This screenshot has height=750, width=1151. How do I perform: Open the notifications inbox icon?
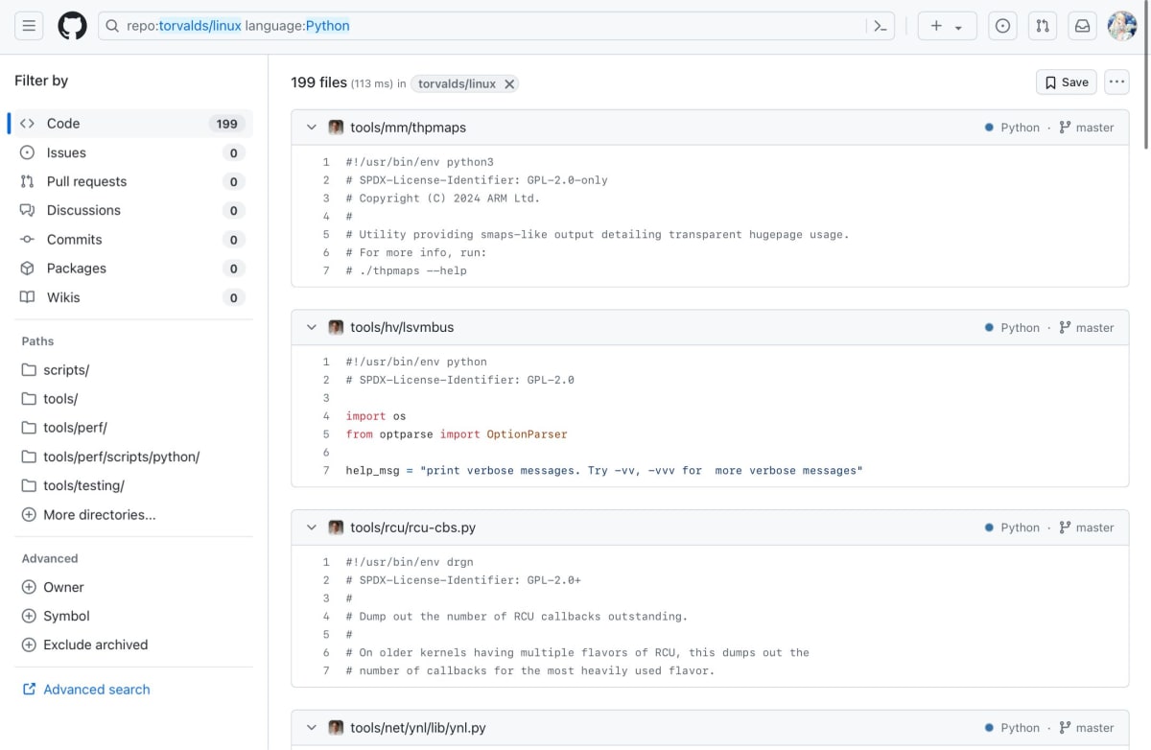pos(1082,26)
